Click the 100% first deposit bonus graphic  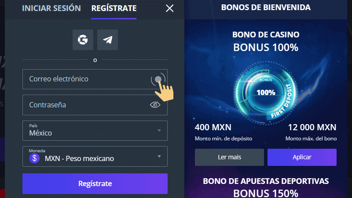(x=266, y=93)
